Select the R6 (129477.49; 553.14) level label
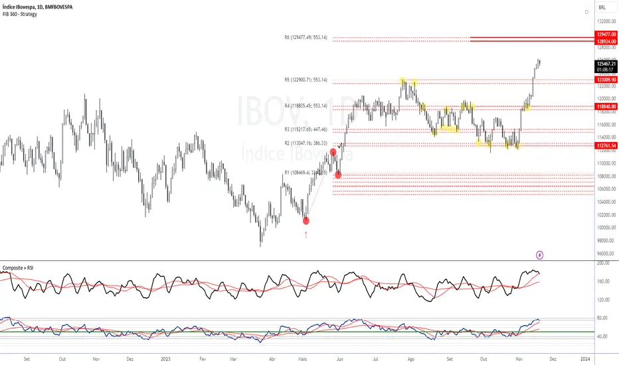The width and height of the screenshot is (619, 365). 306,37
